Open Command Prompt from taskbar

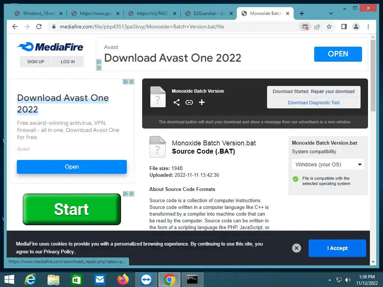[x=192, y=280]
